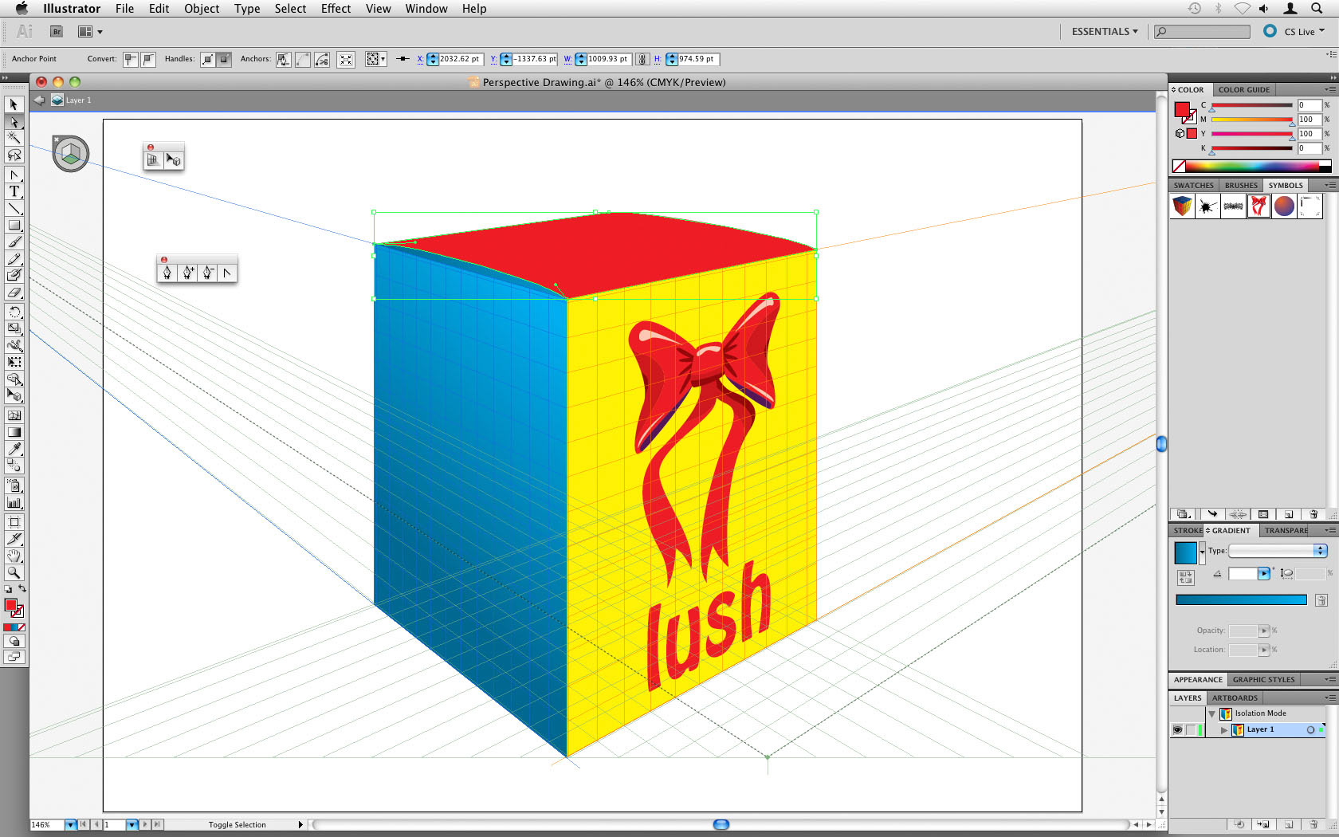The height and width of the screenshot is (837, 1339).
Task: Select the Direct Selection tool
Action: pyautogui.click(x=14, y=121)
